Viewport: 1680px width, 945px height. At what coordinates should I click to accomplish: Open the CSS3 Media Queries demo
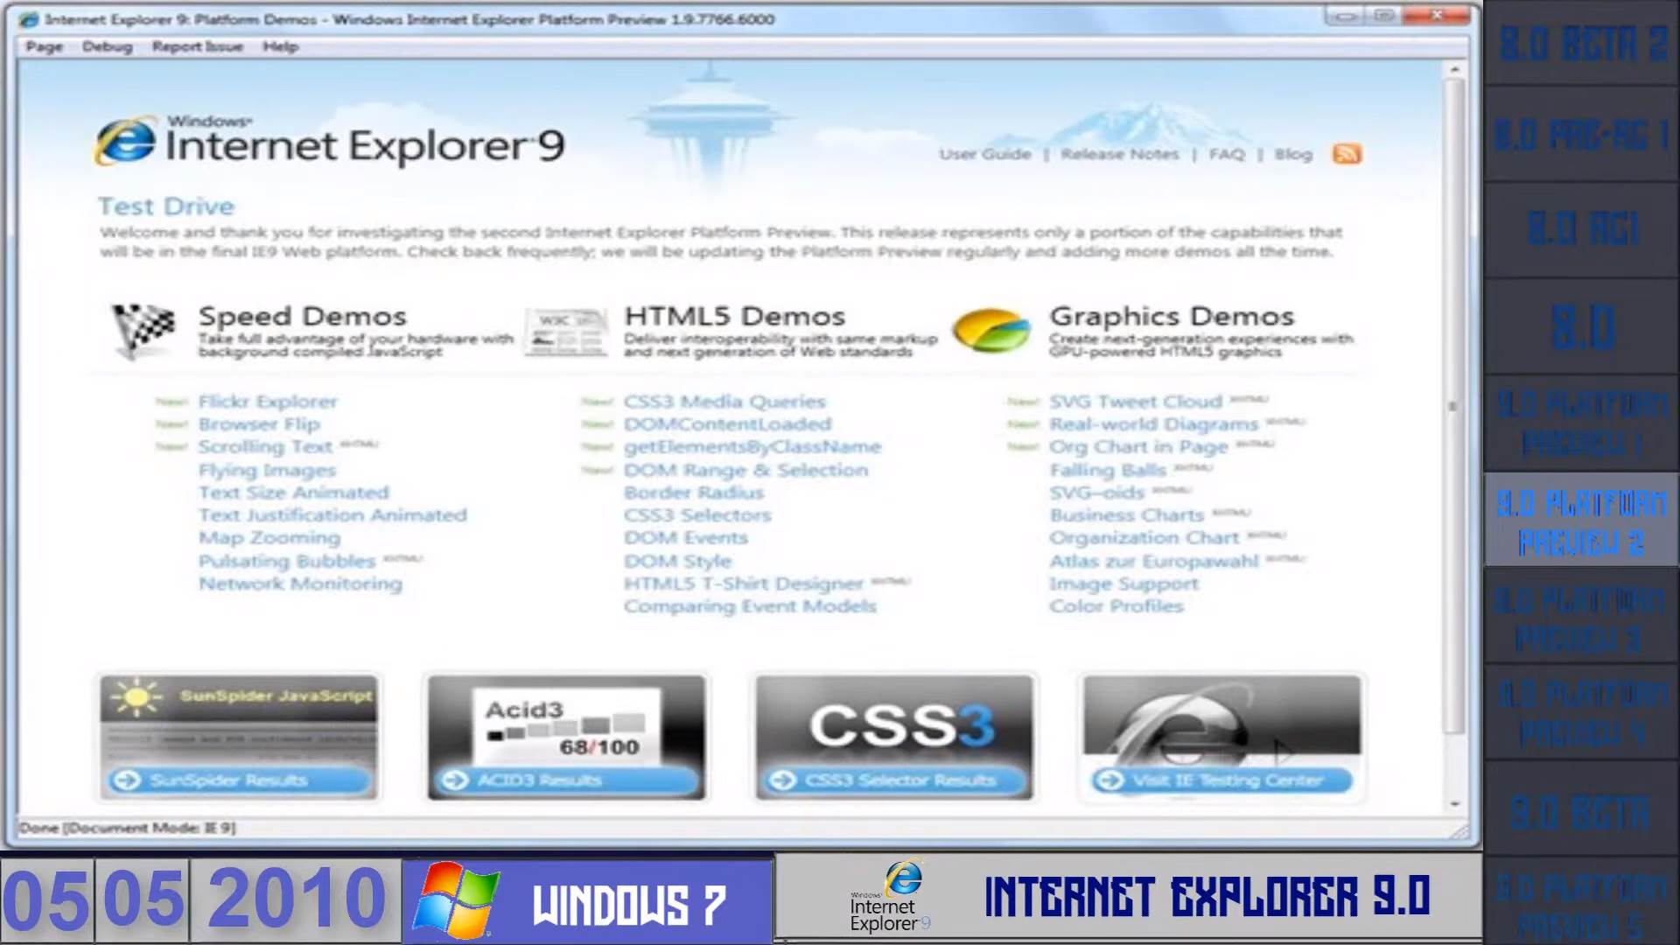point(724,402)
